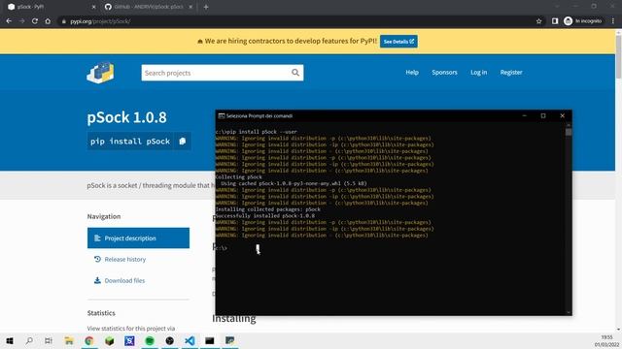The image size is (622, 349).
Task: Open the Register page
Action: pos(511,73)
